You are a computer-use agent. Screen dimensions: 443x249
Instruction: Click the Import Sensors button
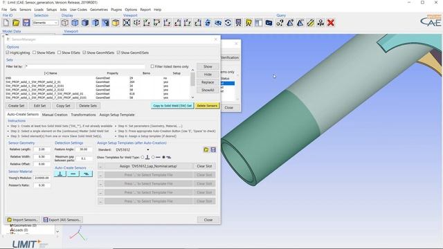pos(23,220)
